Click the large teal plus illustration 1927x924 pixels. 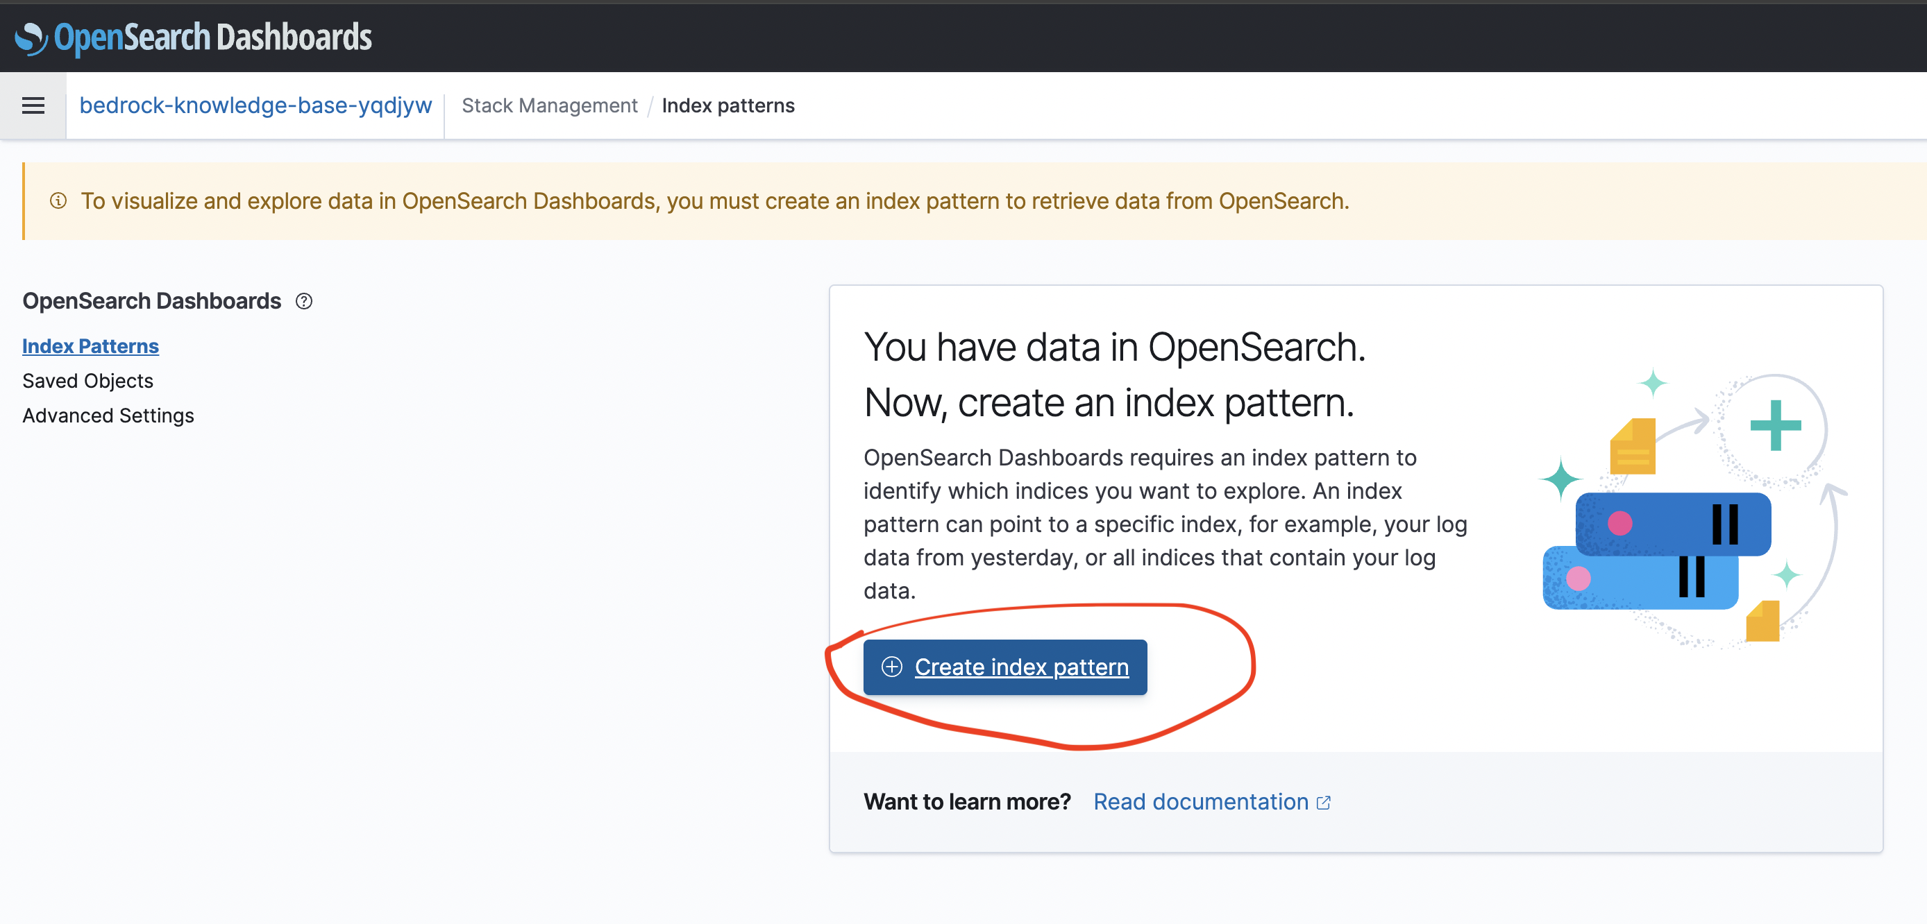tap(1774, 426)
